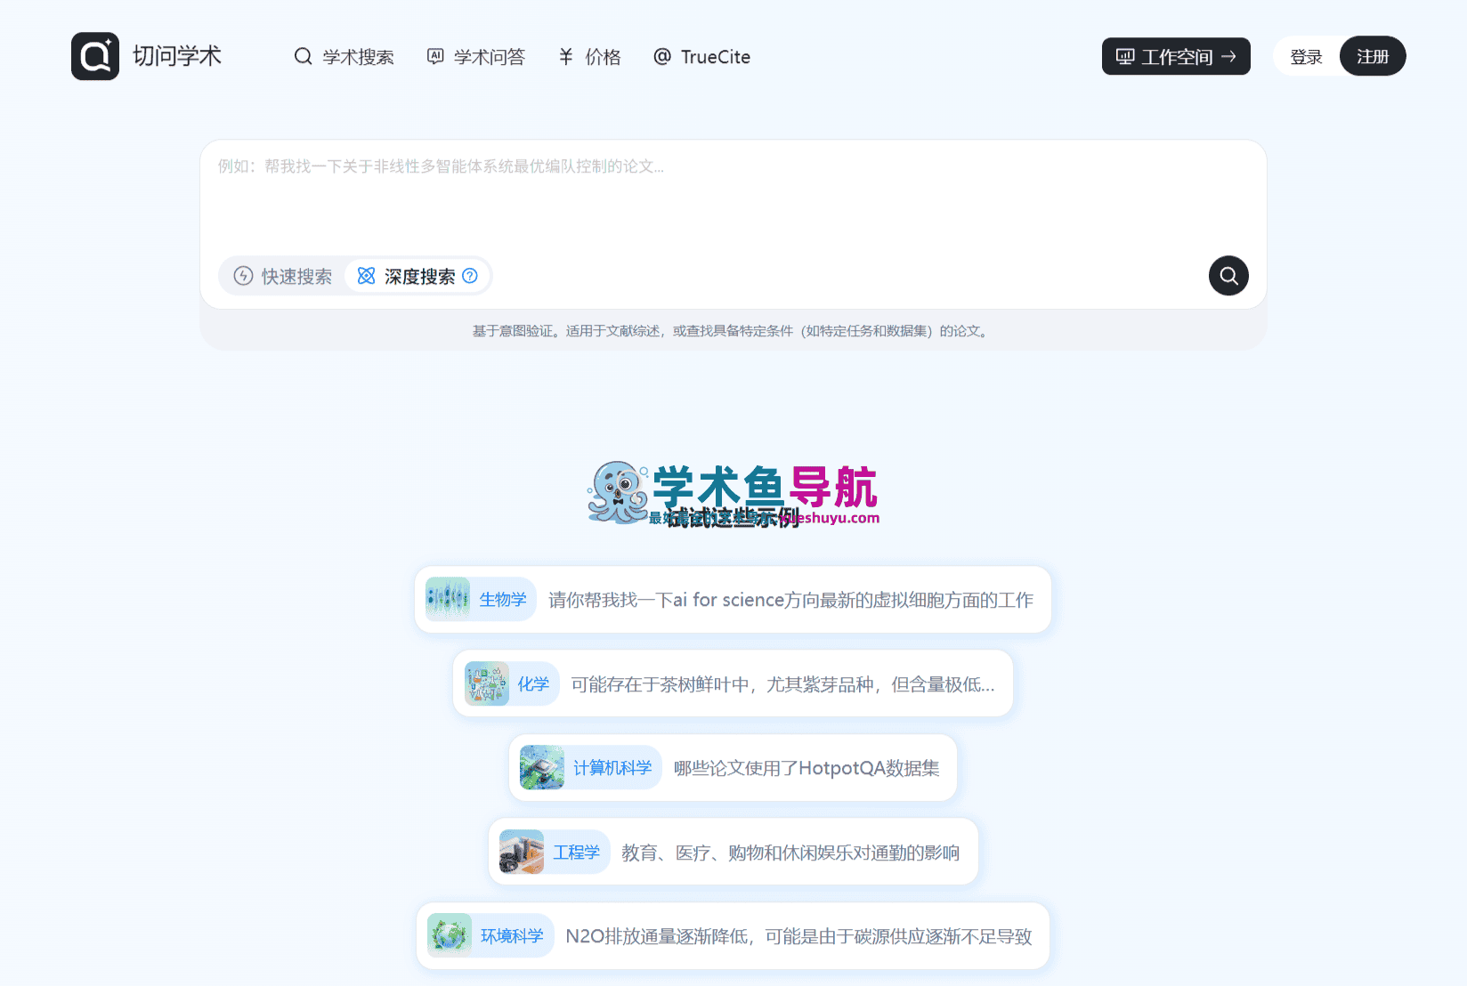
Task: Go to the 价格 pricing page
Action: (589, 57)
